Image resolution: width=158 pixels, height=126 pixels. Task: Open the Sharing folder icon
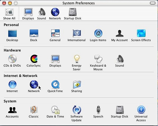pyautogui.click(x=77, y=84)
